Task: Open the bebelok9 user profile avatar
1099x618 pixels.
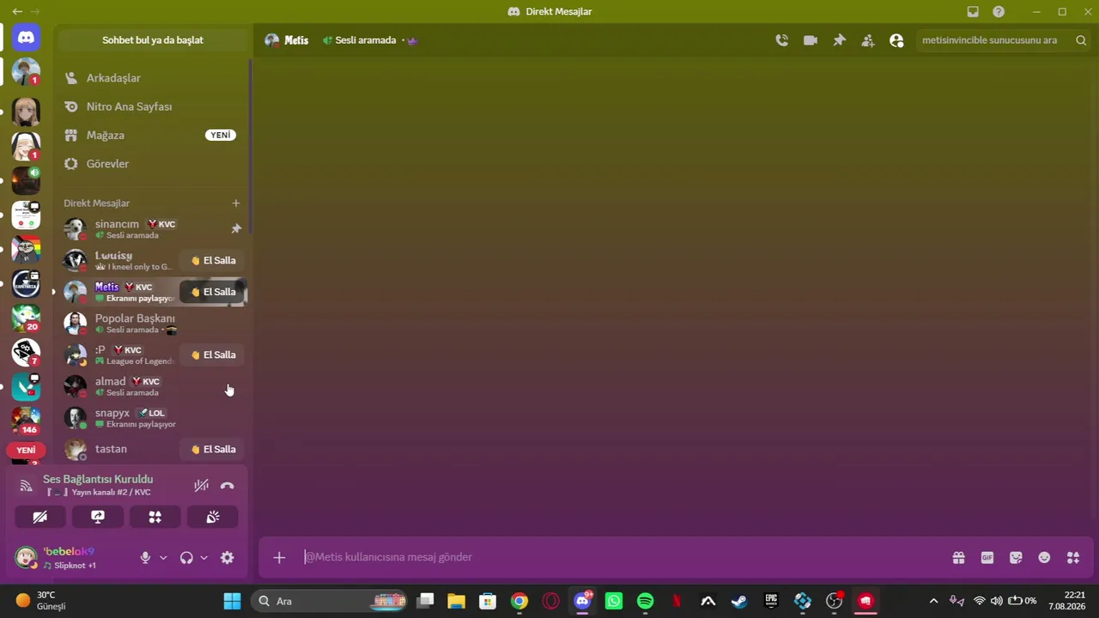Action: pos(26,558)
